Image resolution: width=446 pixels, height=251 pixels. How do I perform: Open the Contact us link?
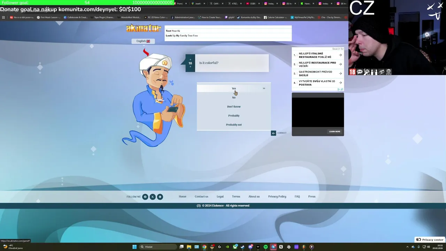point(201,197)
